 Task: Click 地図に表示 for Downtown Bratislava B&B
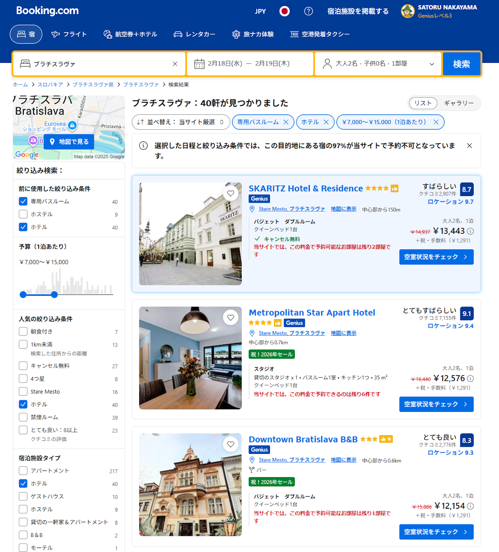tap(343, 460)
